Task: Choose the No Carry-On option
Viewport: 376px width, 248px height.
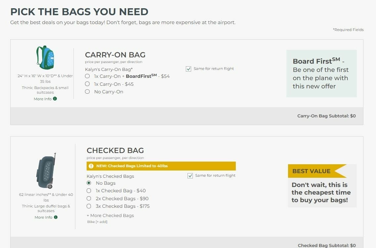Action: (87, 92)
